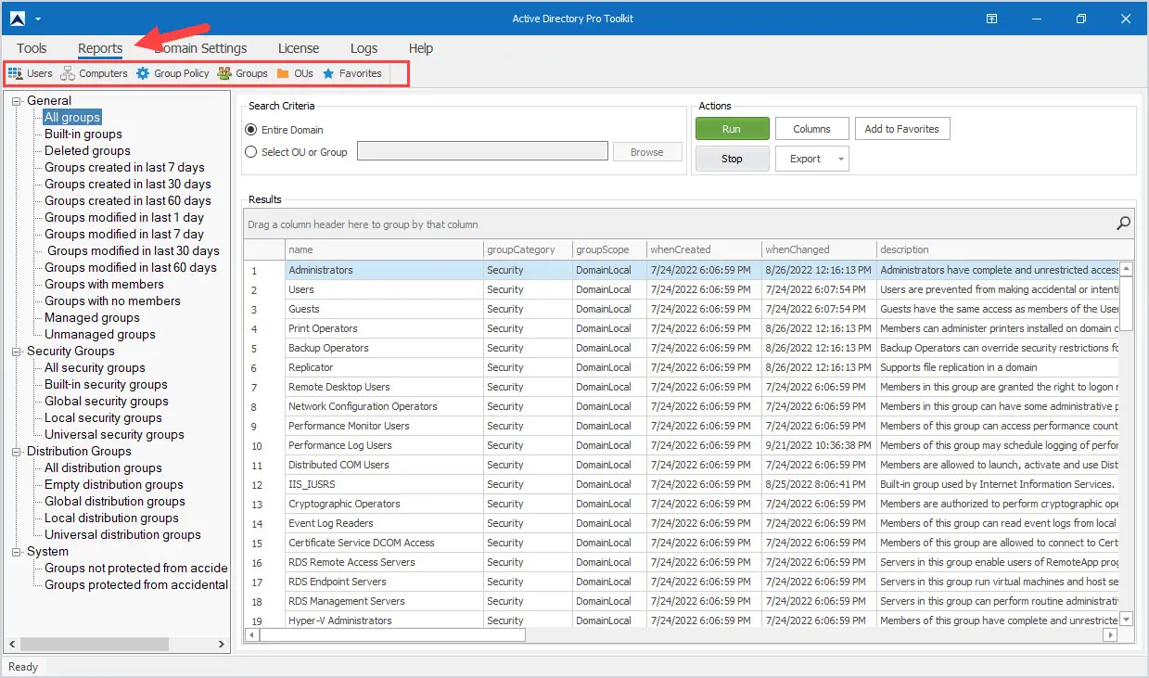1149x678 pixels.
Task: Click the Browse button
Action: coord(647,152)
